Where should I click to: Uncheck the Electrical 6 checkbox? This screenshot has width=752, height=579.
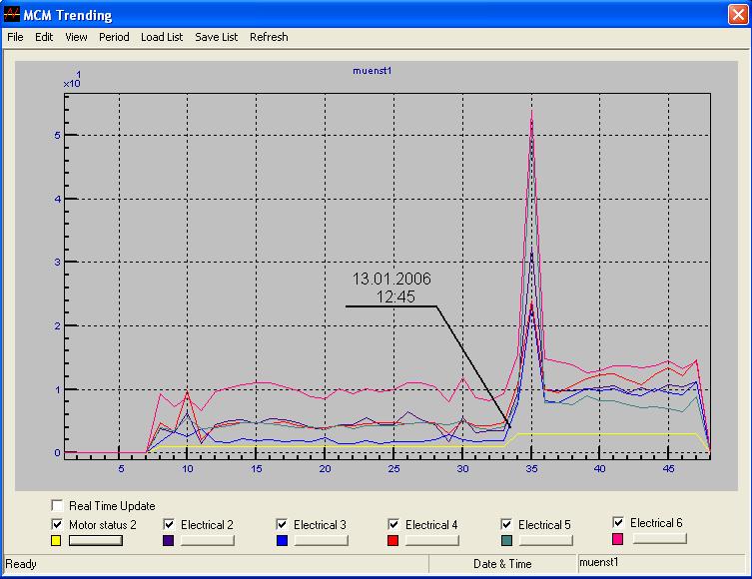[x=619, y=522]
